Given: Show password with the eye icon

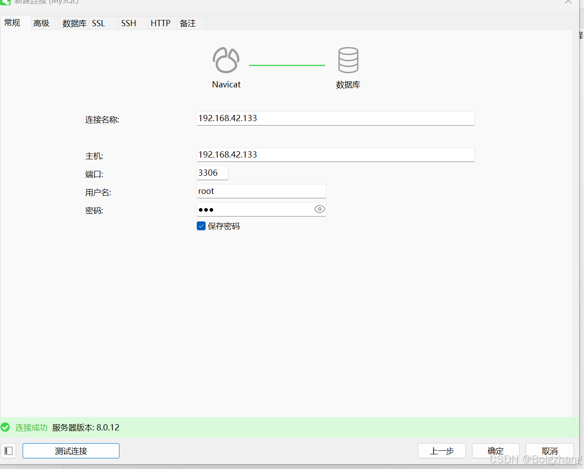Looking at the screenshot, I should click(x=320, y=209).
